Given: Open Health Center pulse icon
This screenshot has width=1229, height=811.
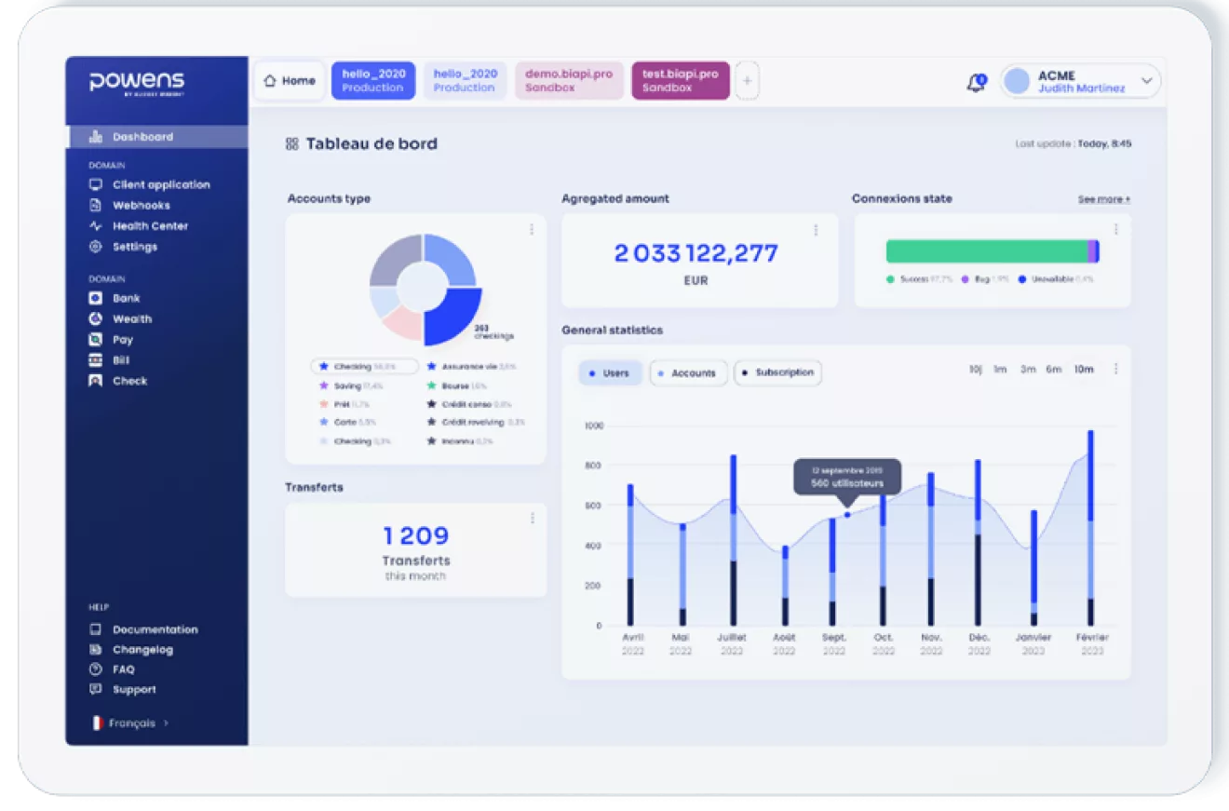Looking at the screenshot, I should (95, 226).
